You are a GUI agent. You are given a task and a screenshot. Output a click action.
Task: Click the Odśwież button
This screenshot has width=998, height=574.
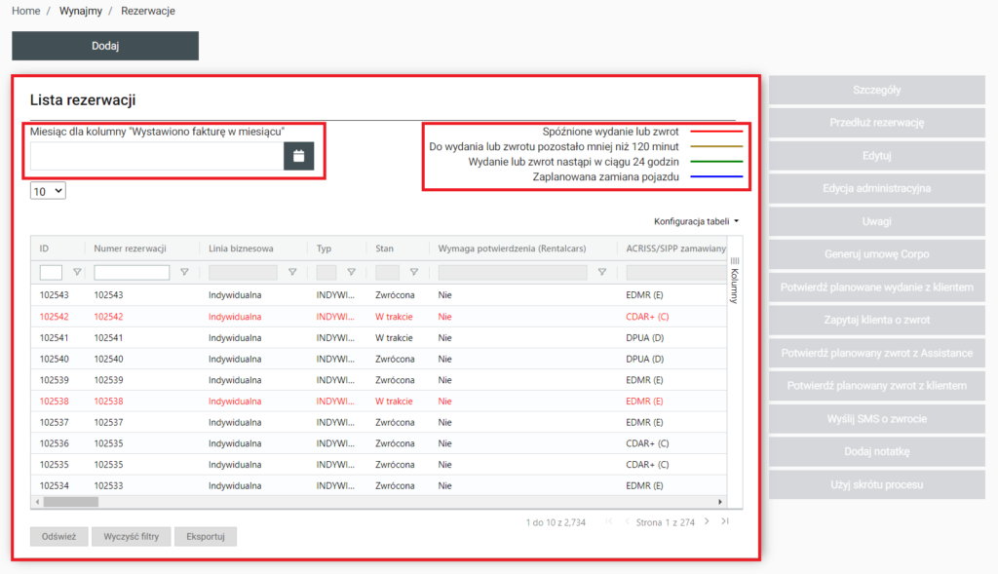tap(58, 536)
